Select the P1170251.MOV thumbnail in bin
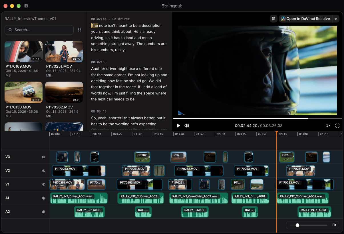This screenshot has width=344, height=234. pyautogui.click(x=64, y=52)
